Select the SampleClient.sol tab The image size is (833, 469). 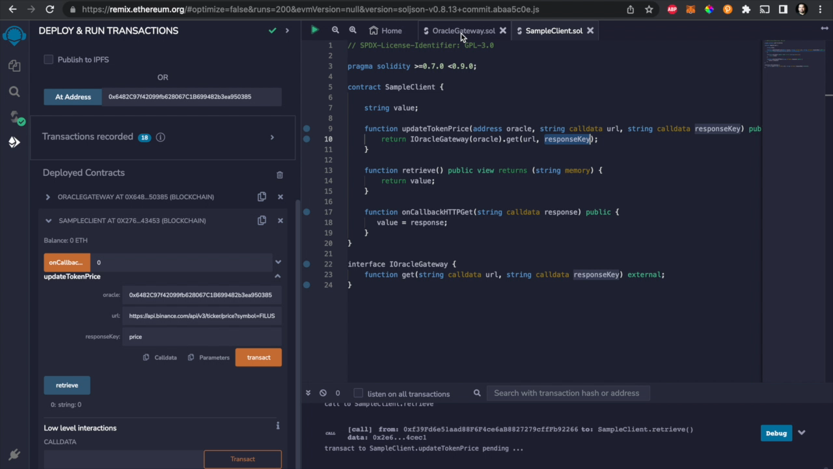554,31
